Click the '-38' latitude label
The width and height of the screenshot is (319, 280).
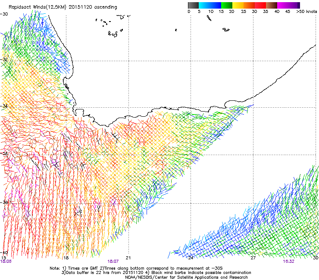click(x=4, y=202)
